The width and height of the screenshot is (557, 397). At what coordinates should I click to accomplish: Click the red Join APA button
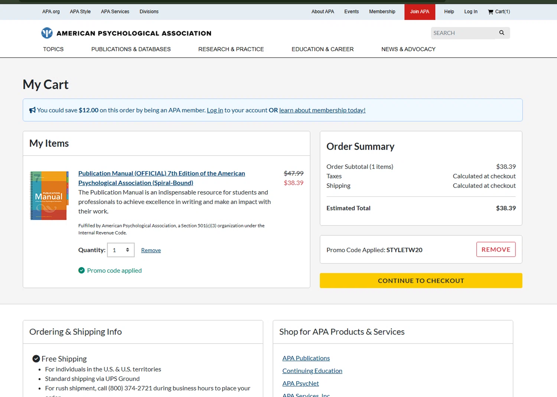420,12
